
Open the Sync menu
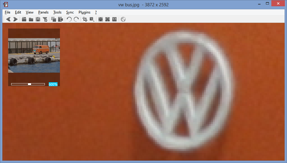click(x=70, y=12)
